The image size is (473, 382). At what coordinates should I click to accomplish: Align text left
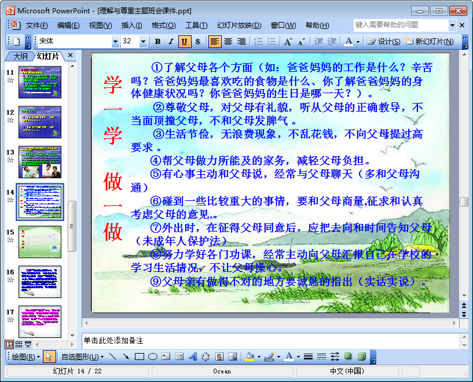[x=214, y=42]
